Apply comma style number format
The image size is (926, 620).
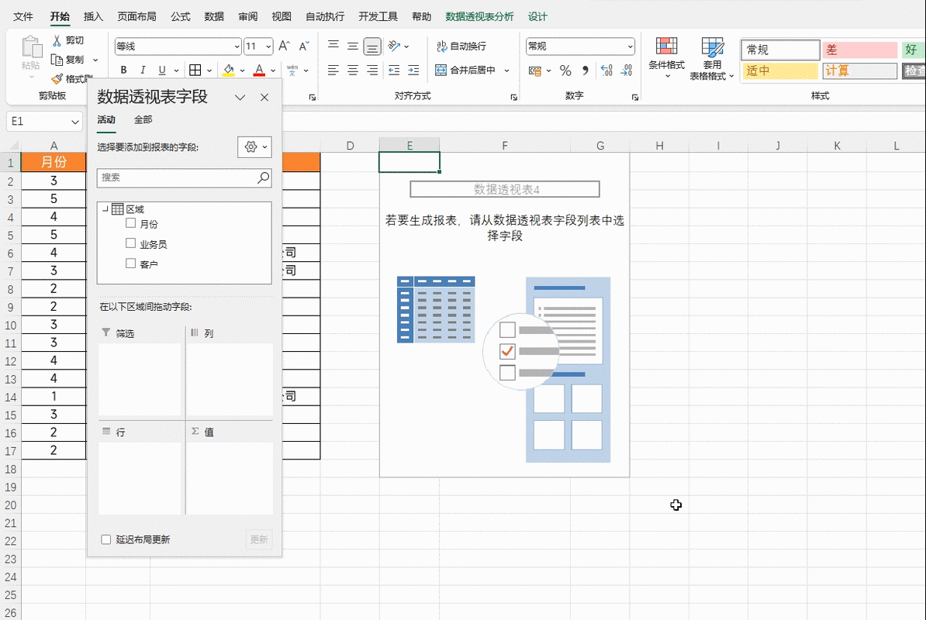(585, 71)
